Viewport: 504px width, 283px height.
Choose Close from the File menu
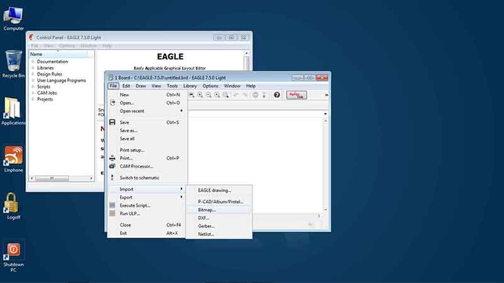point(147,225)
